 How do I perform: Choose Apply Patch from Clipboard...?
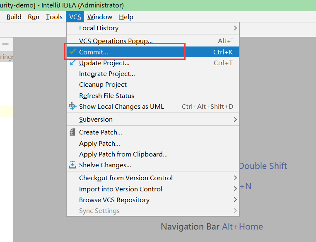[153, 154]
